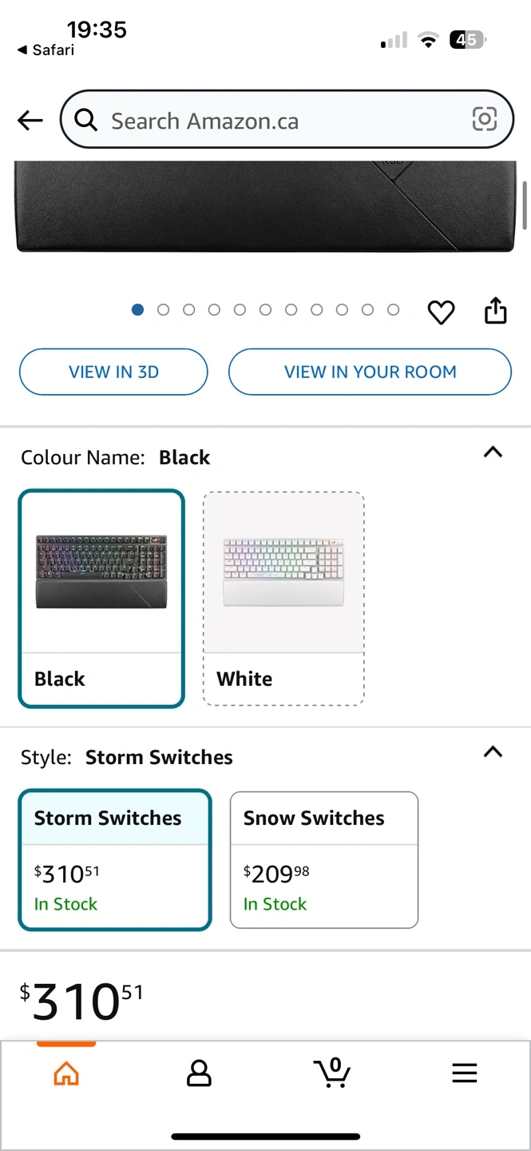Open the account profile tab
Viewport: 531px width, 1151px height.
click(x=199, y=1073)
